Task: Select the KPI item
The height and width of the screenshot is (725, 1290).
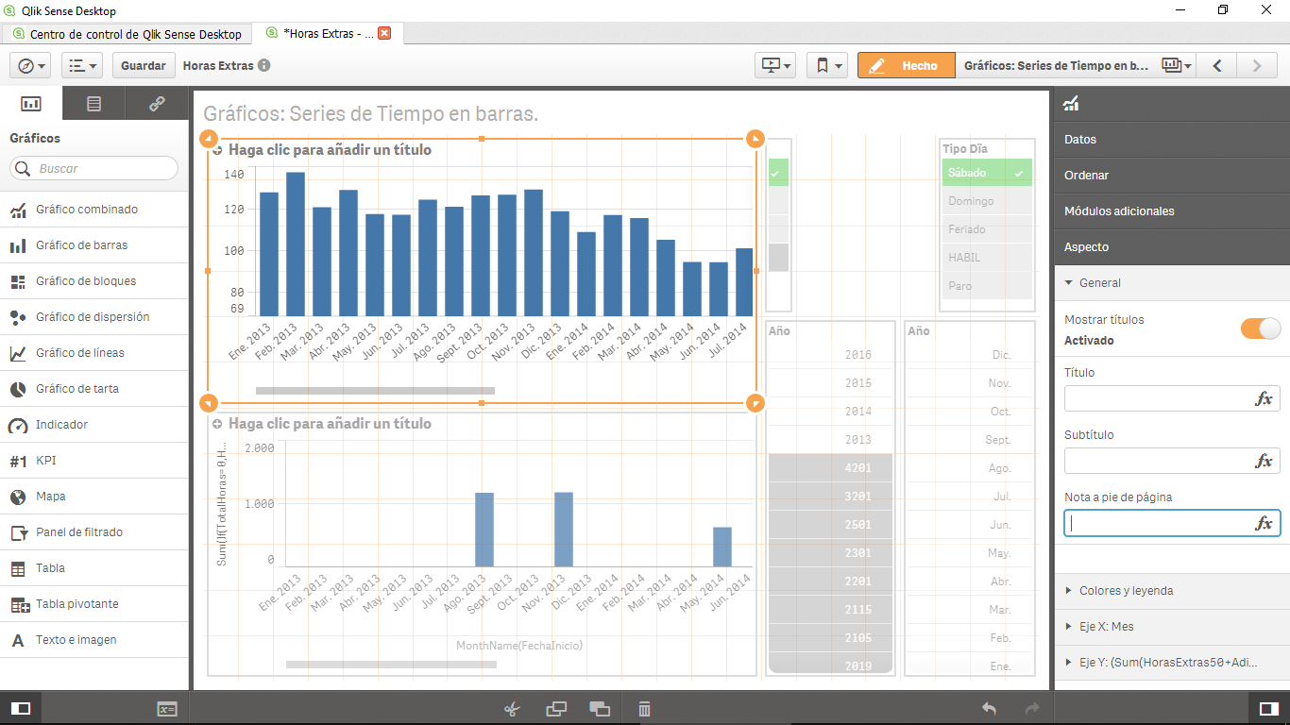Action: click(94, 461)
